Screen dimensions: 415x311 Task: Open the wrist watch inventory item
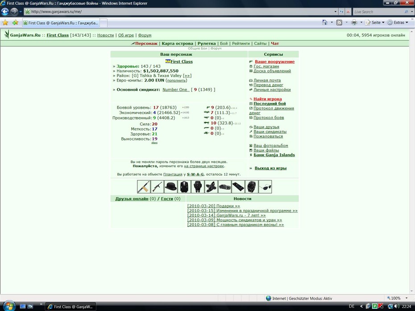tap(252, 187)
